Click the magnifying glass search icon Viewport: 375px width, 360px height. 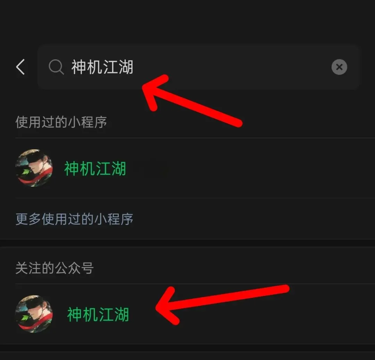pos(56,67)
